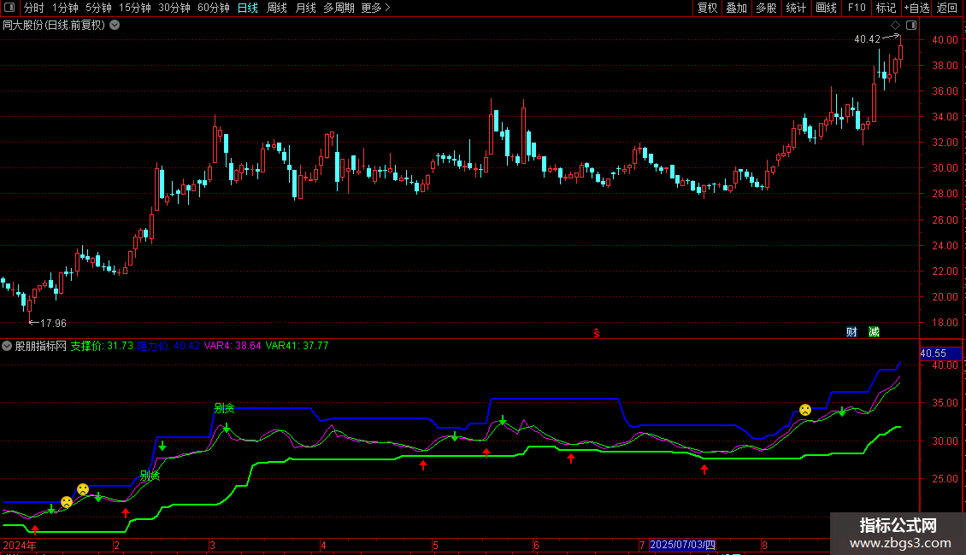Click the 35.00 indicator axis label
Viewport: 966px width, 555px height.
(x=945, y=403)
